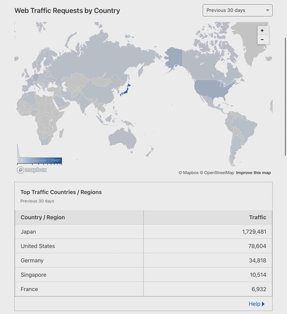This screenshot has height=314, width=287.
Task: Click the requests color legend bar
Action: [40, 160]
